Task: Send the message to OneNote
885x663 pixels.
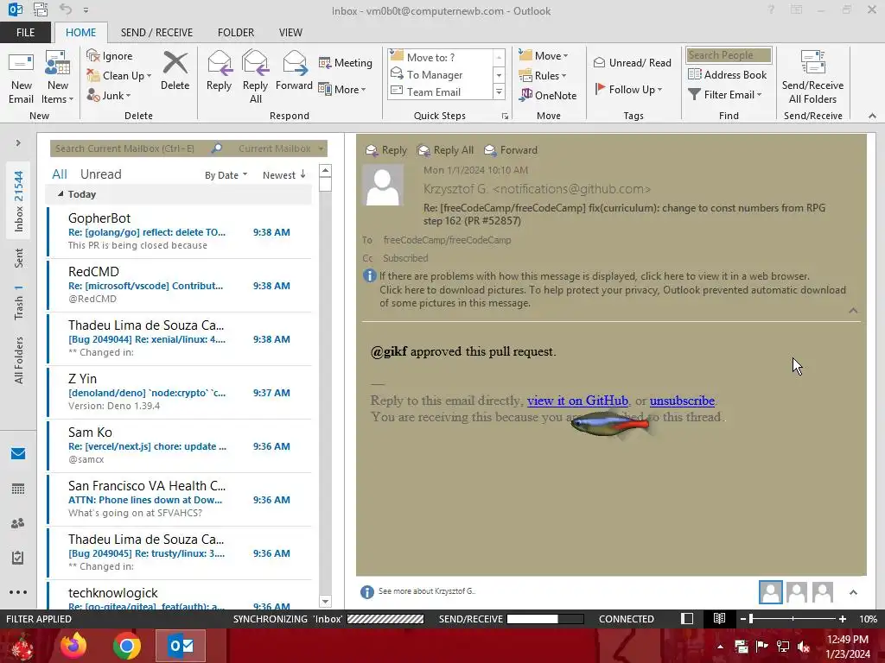Action: 548,95
